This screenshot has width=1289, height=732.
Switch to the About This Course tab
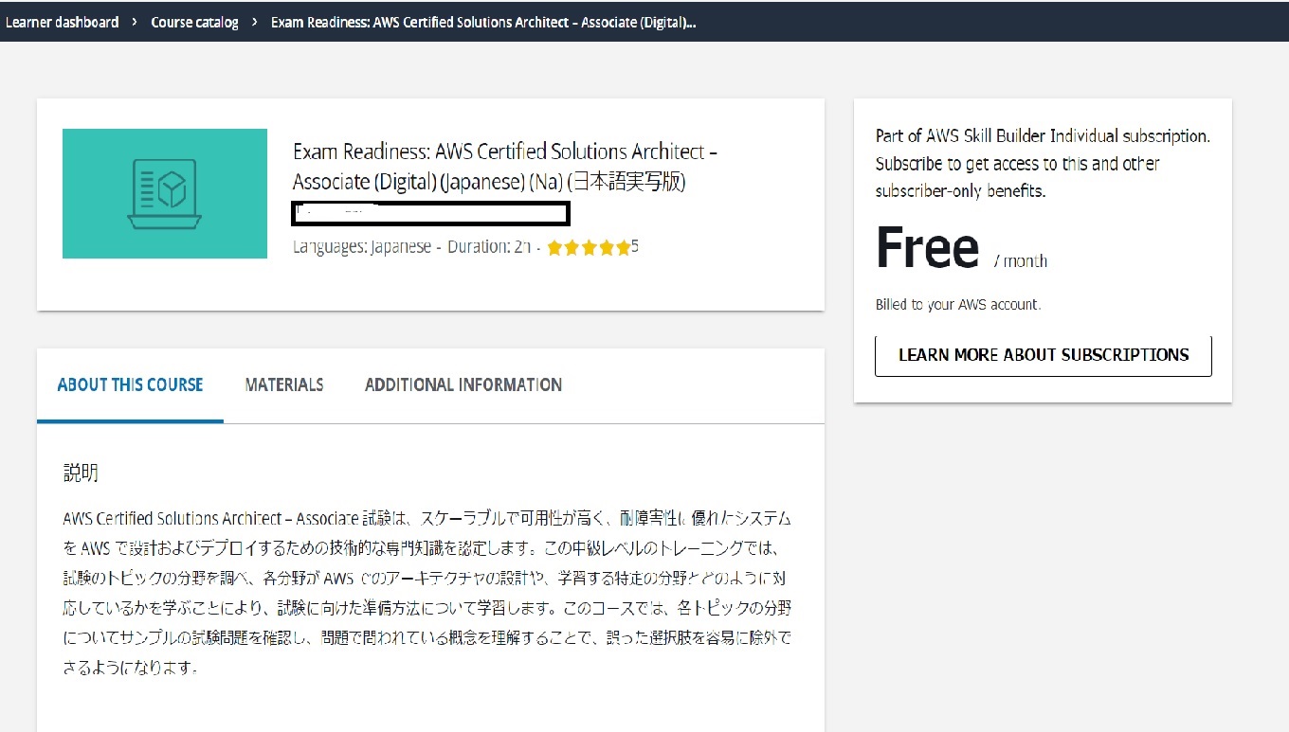click(130, 384)
